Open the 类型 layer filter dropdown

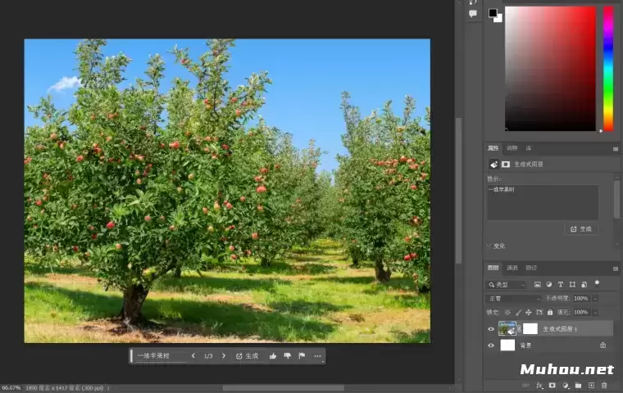tap(507, 285)
